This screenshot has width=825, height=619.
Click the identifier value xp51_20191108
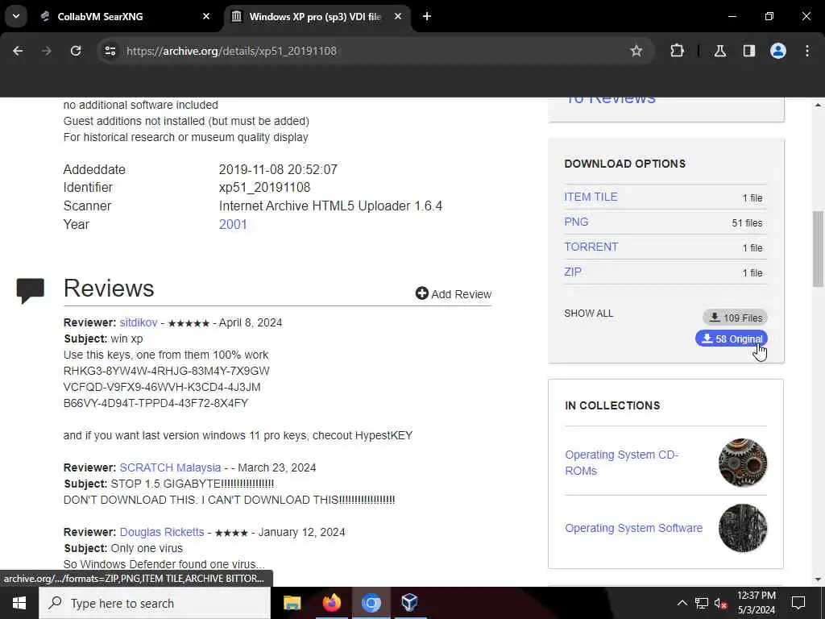[x=264, y=187]
